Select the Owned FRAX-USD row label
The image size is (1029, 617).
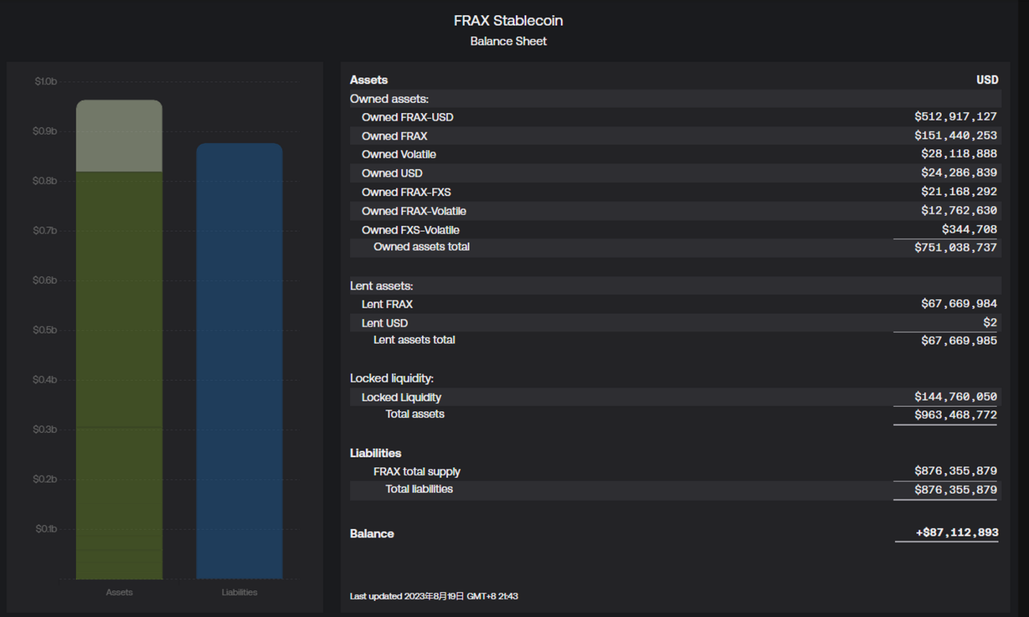407,117
